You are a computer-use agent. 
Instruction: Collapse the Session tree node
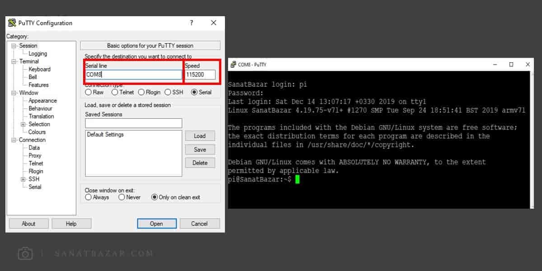click(x=14, y=46)
